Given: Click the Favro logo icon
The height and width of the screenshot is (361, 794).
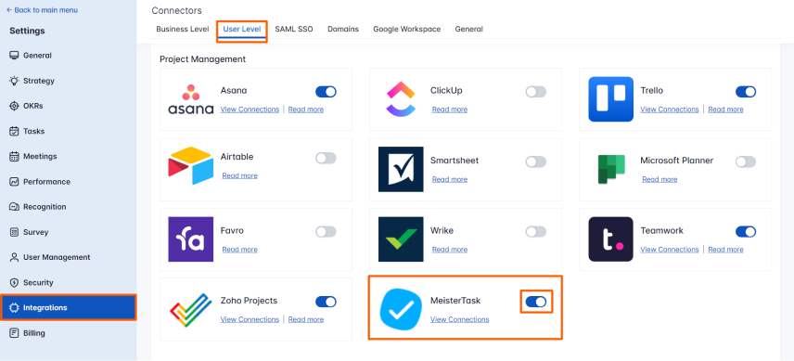Looking at the screenshot, I should (190, 239).
